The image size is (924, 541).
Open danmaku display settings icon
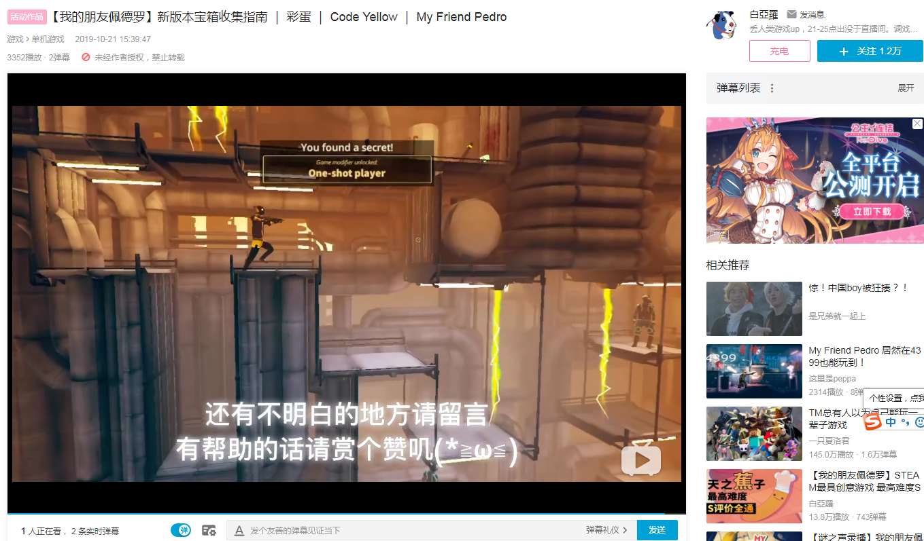[x=209, y=530]
